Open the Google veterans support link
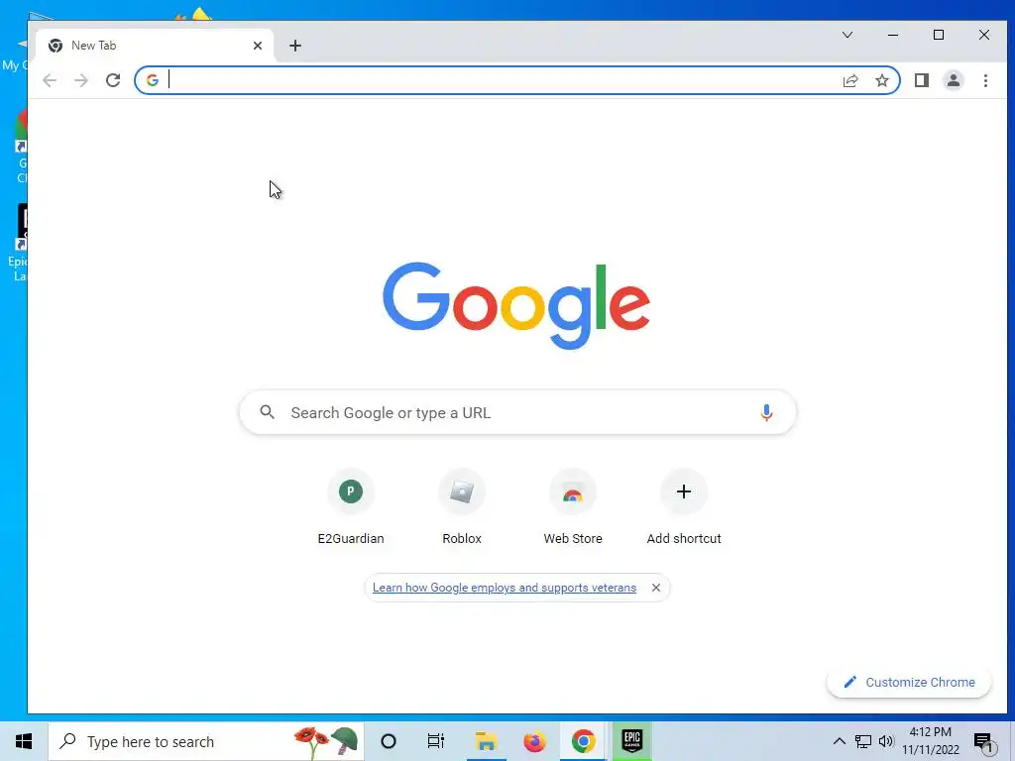Image resolution: width=1015 pixels, height=761 pixels. [505, 588]
